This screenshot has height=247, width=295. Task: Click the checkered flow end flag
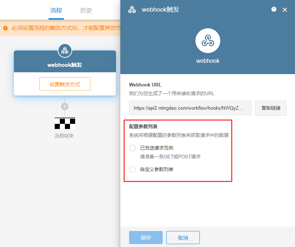click(65, 123)
